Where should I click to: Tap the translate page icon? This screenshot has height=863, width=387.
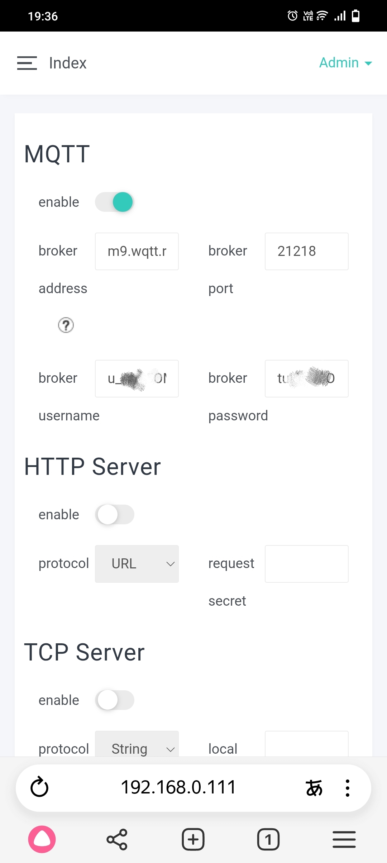click(x=314, y=788)
